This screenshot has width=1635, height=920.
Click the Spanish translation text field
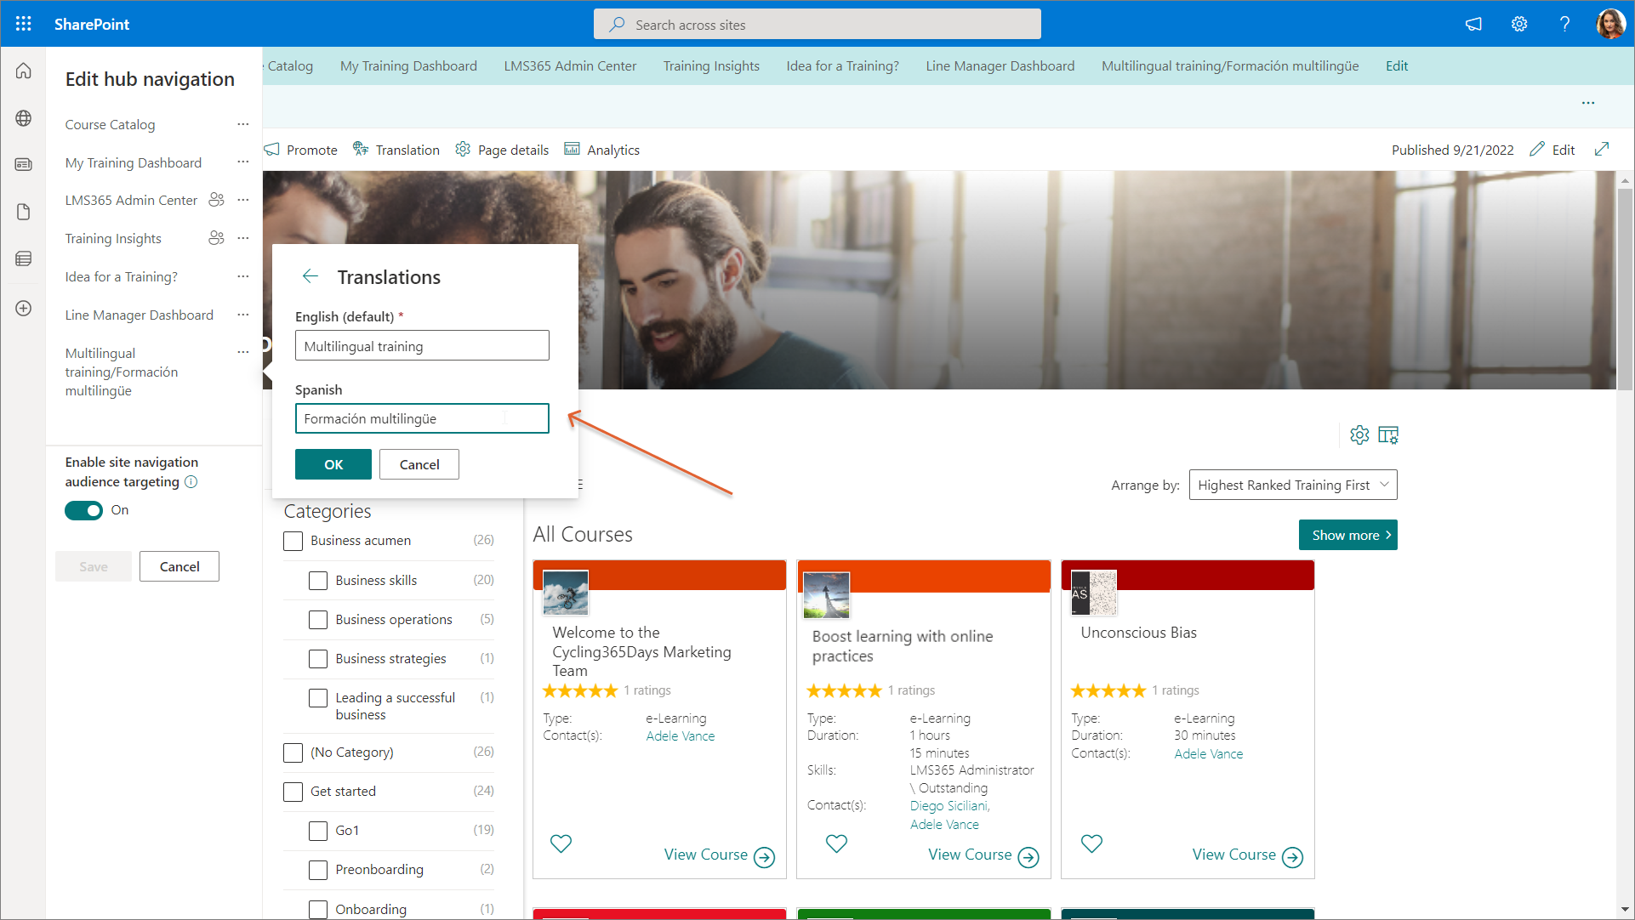422,418
